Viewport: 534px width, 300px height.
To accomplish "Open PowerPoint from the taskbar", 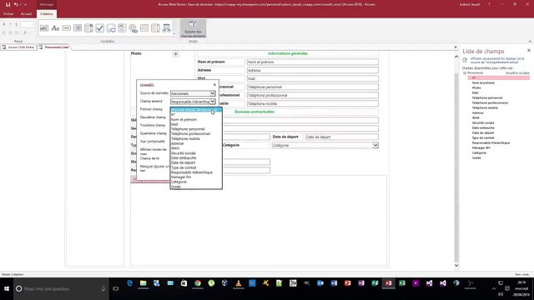I will (x=347, y=283).
